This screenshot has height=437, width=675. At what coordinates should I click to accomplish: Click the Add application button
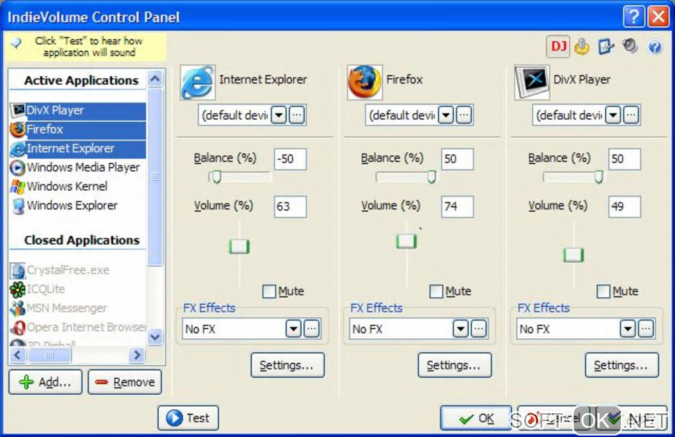coord(45,382)
